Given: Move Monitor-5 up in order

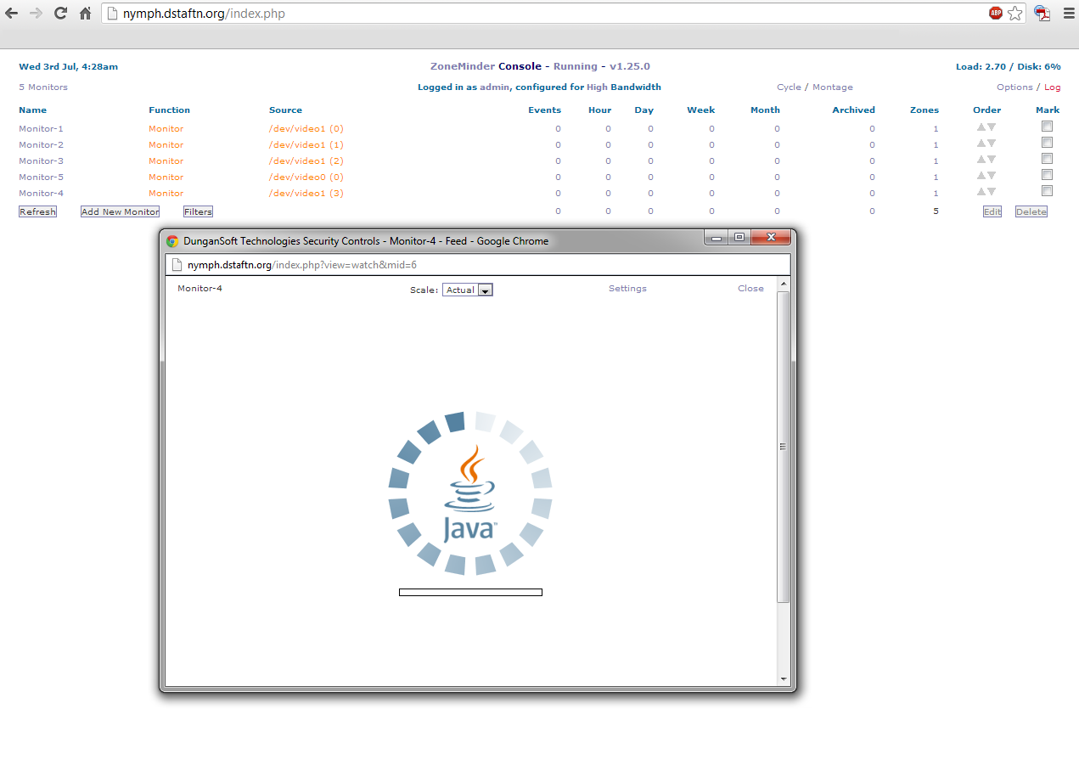Looking at the screenshot, I should click(x=981, y=176).
